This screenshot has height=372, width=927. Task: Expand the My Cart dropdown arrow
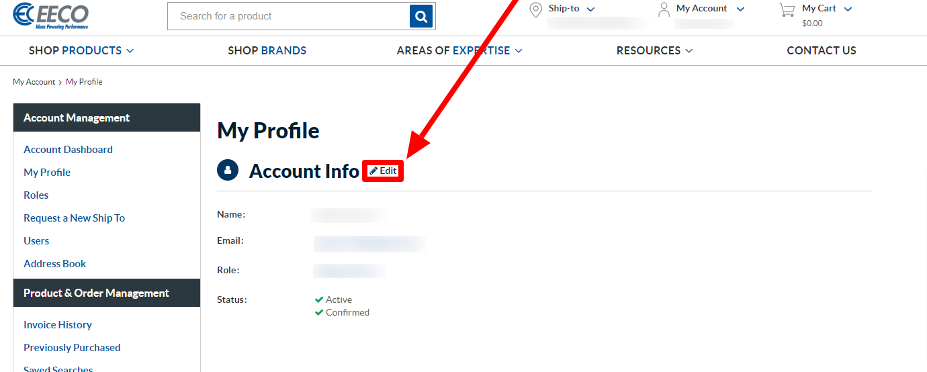tap(848, 9)
